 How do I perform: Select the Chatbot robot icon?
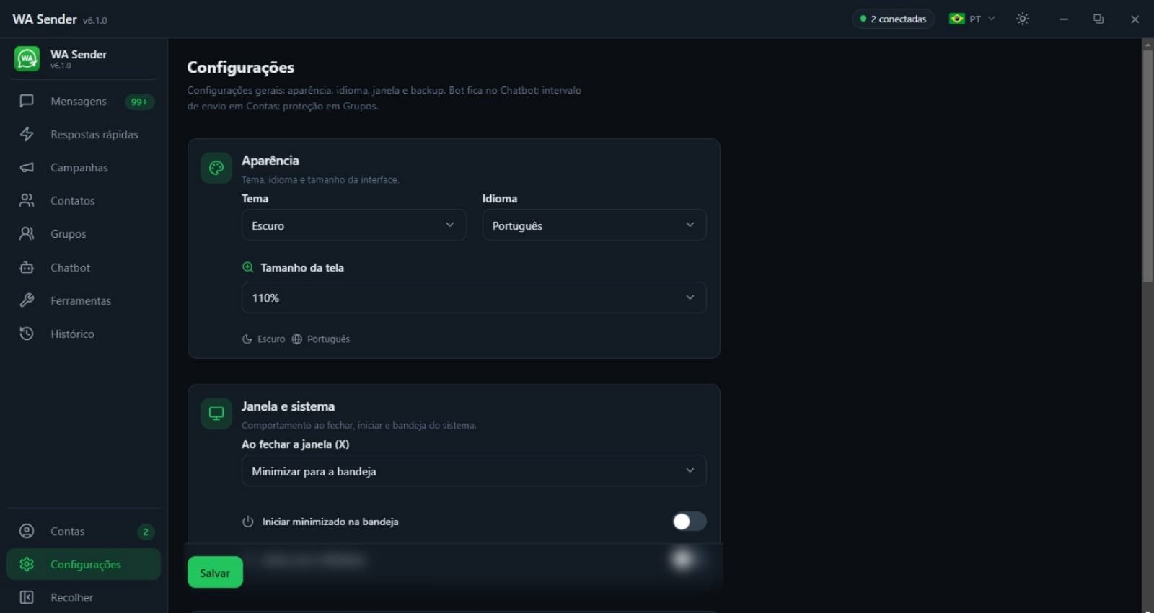[27, 267]
